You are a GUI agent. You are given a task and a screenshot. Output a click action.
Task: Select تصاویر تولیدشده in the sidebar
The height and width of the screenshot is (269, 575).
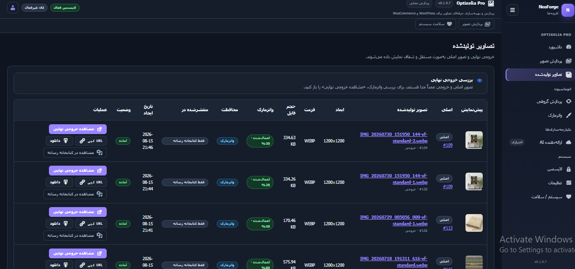[x=540, y=74]
